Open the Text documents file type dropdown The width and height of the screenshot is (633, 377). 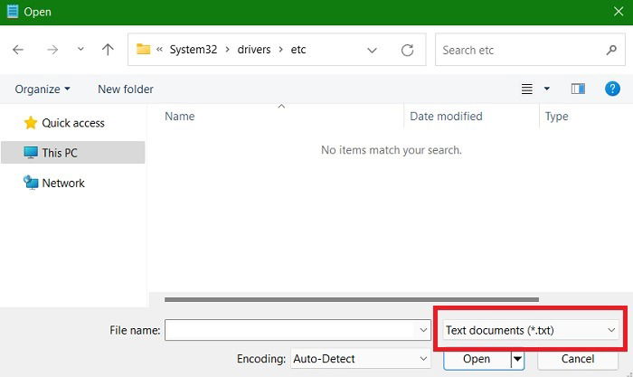(x=531, y=330)
